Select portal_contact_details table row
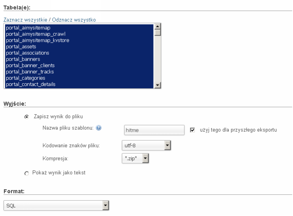Screen dimensions: 293x216 [x=79, y=84]
